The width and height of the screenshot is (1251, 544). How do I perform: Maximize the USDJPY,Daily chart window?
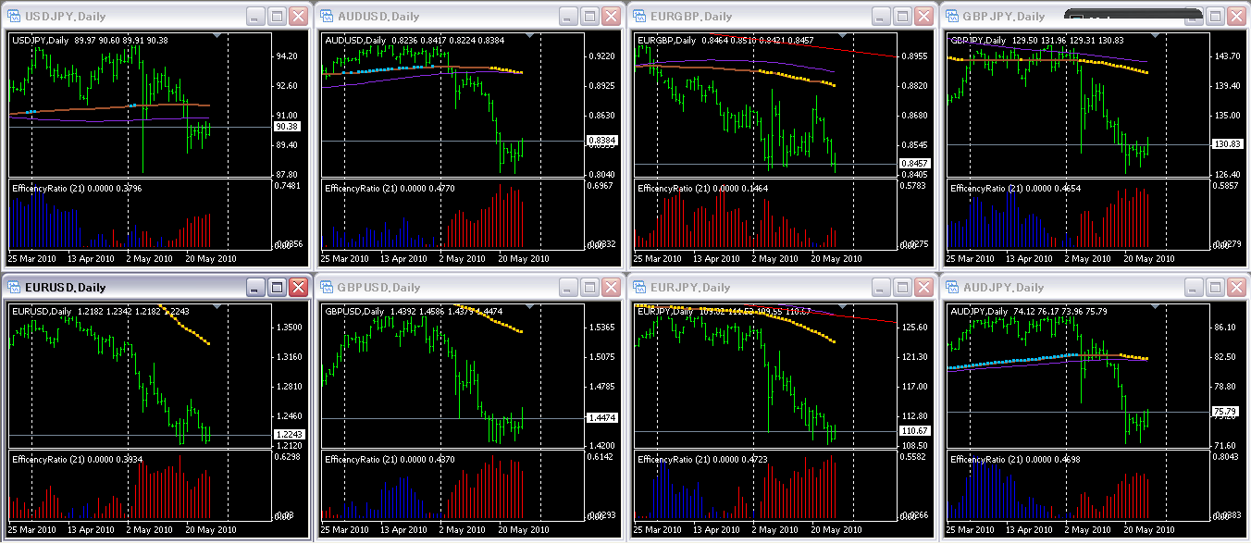(x=277, y=17)
